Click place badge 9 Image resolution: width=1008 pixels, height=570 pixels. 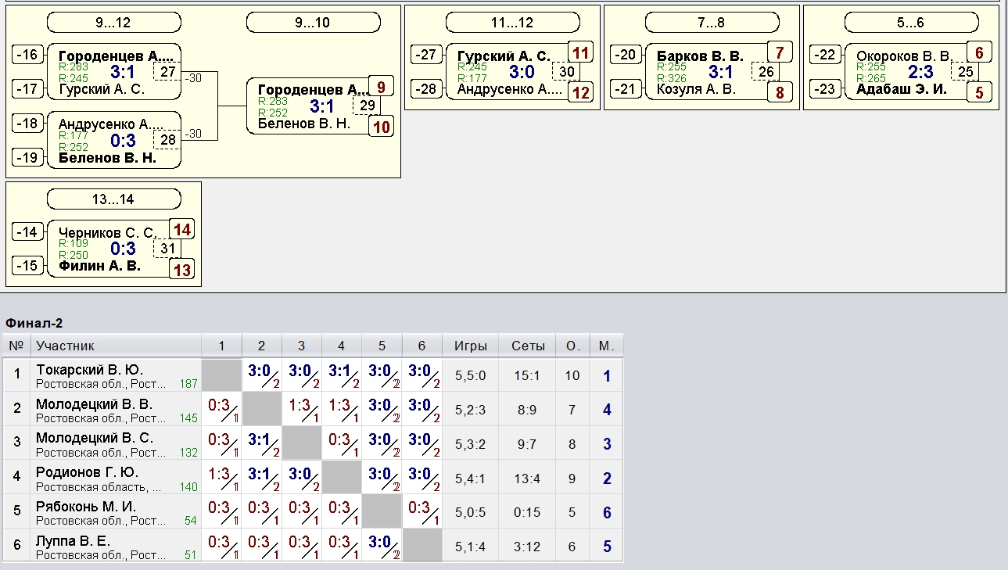[x=381, y=87]
